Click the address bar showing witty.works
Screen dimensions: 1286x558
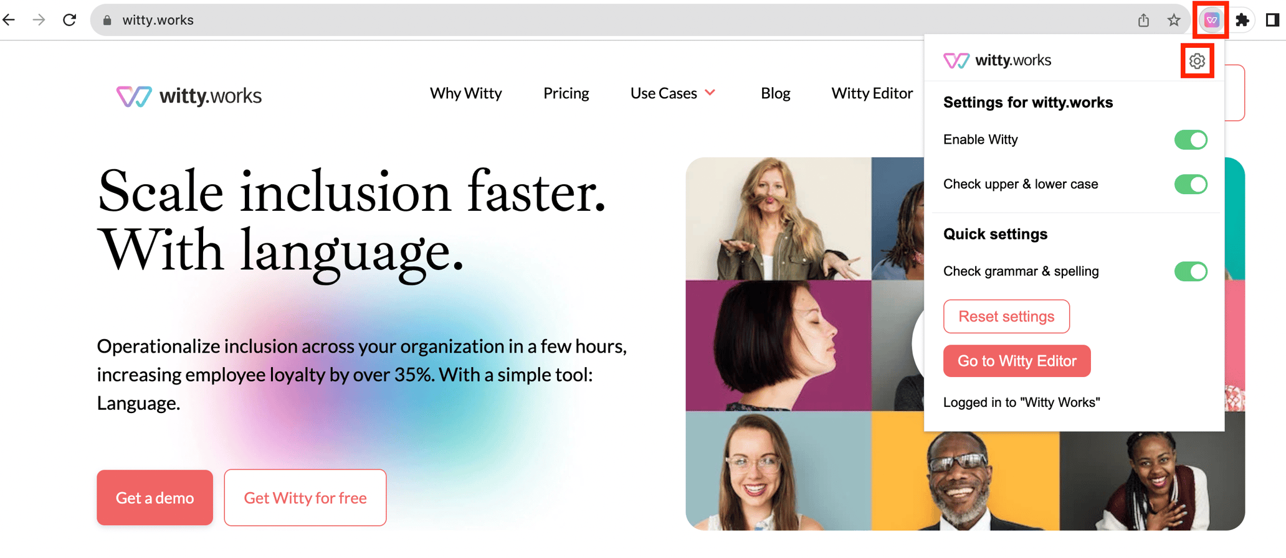click(x=611, y=20)
